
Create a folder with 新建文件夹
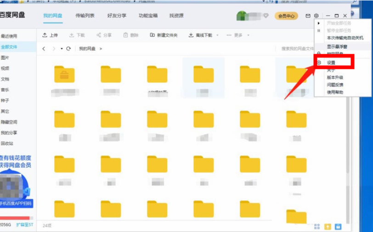tap(164, 35)
